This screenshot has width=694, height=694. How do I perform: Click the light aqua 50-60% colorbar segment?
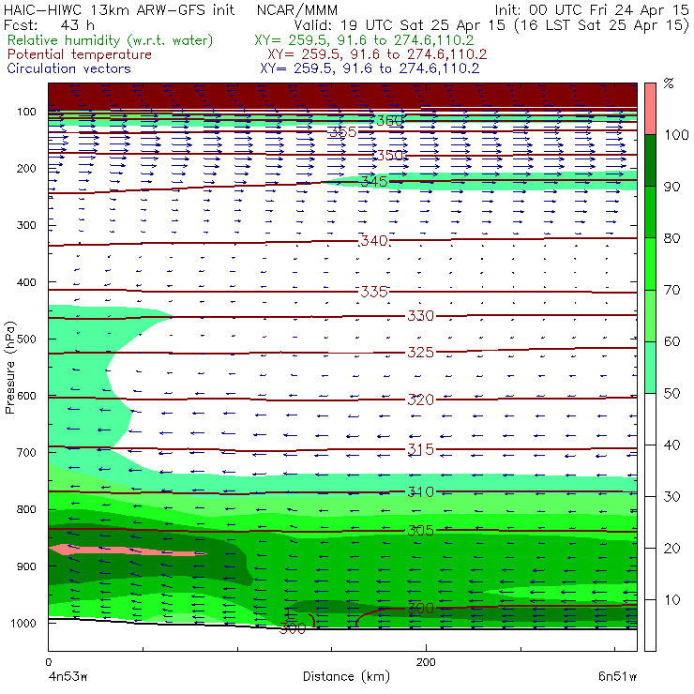click(650, 367)
